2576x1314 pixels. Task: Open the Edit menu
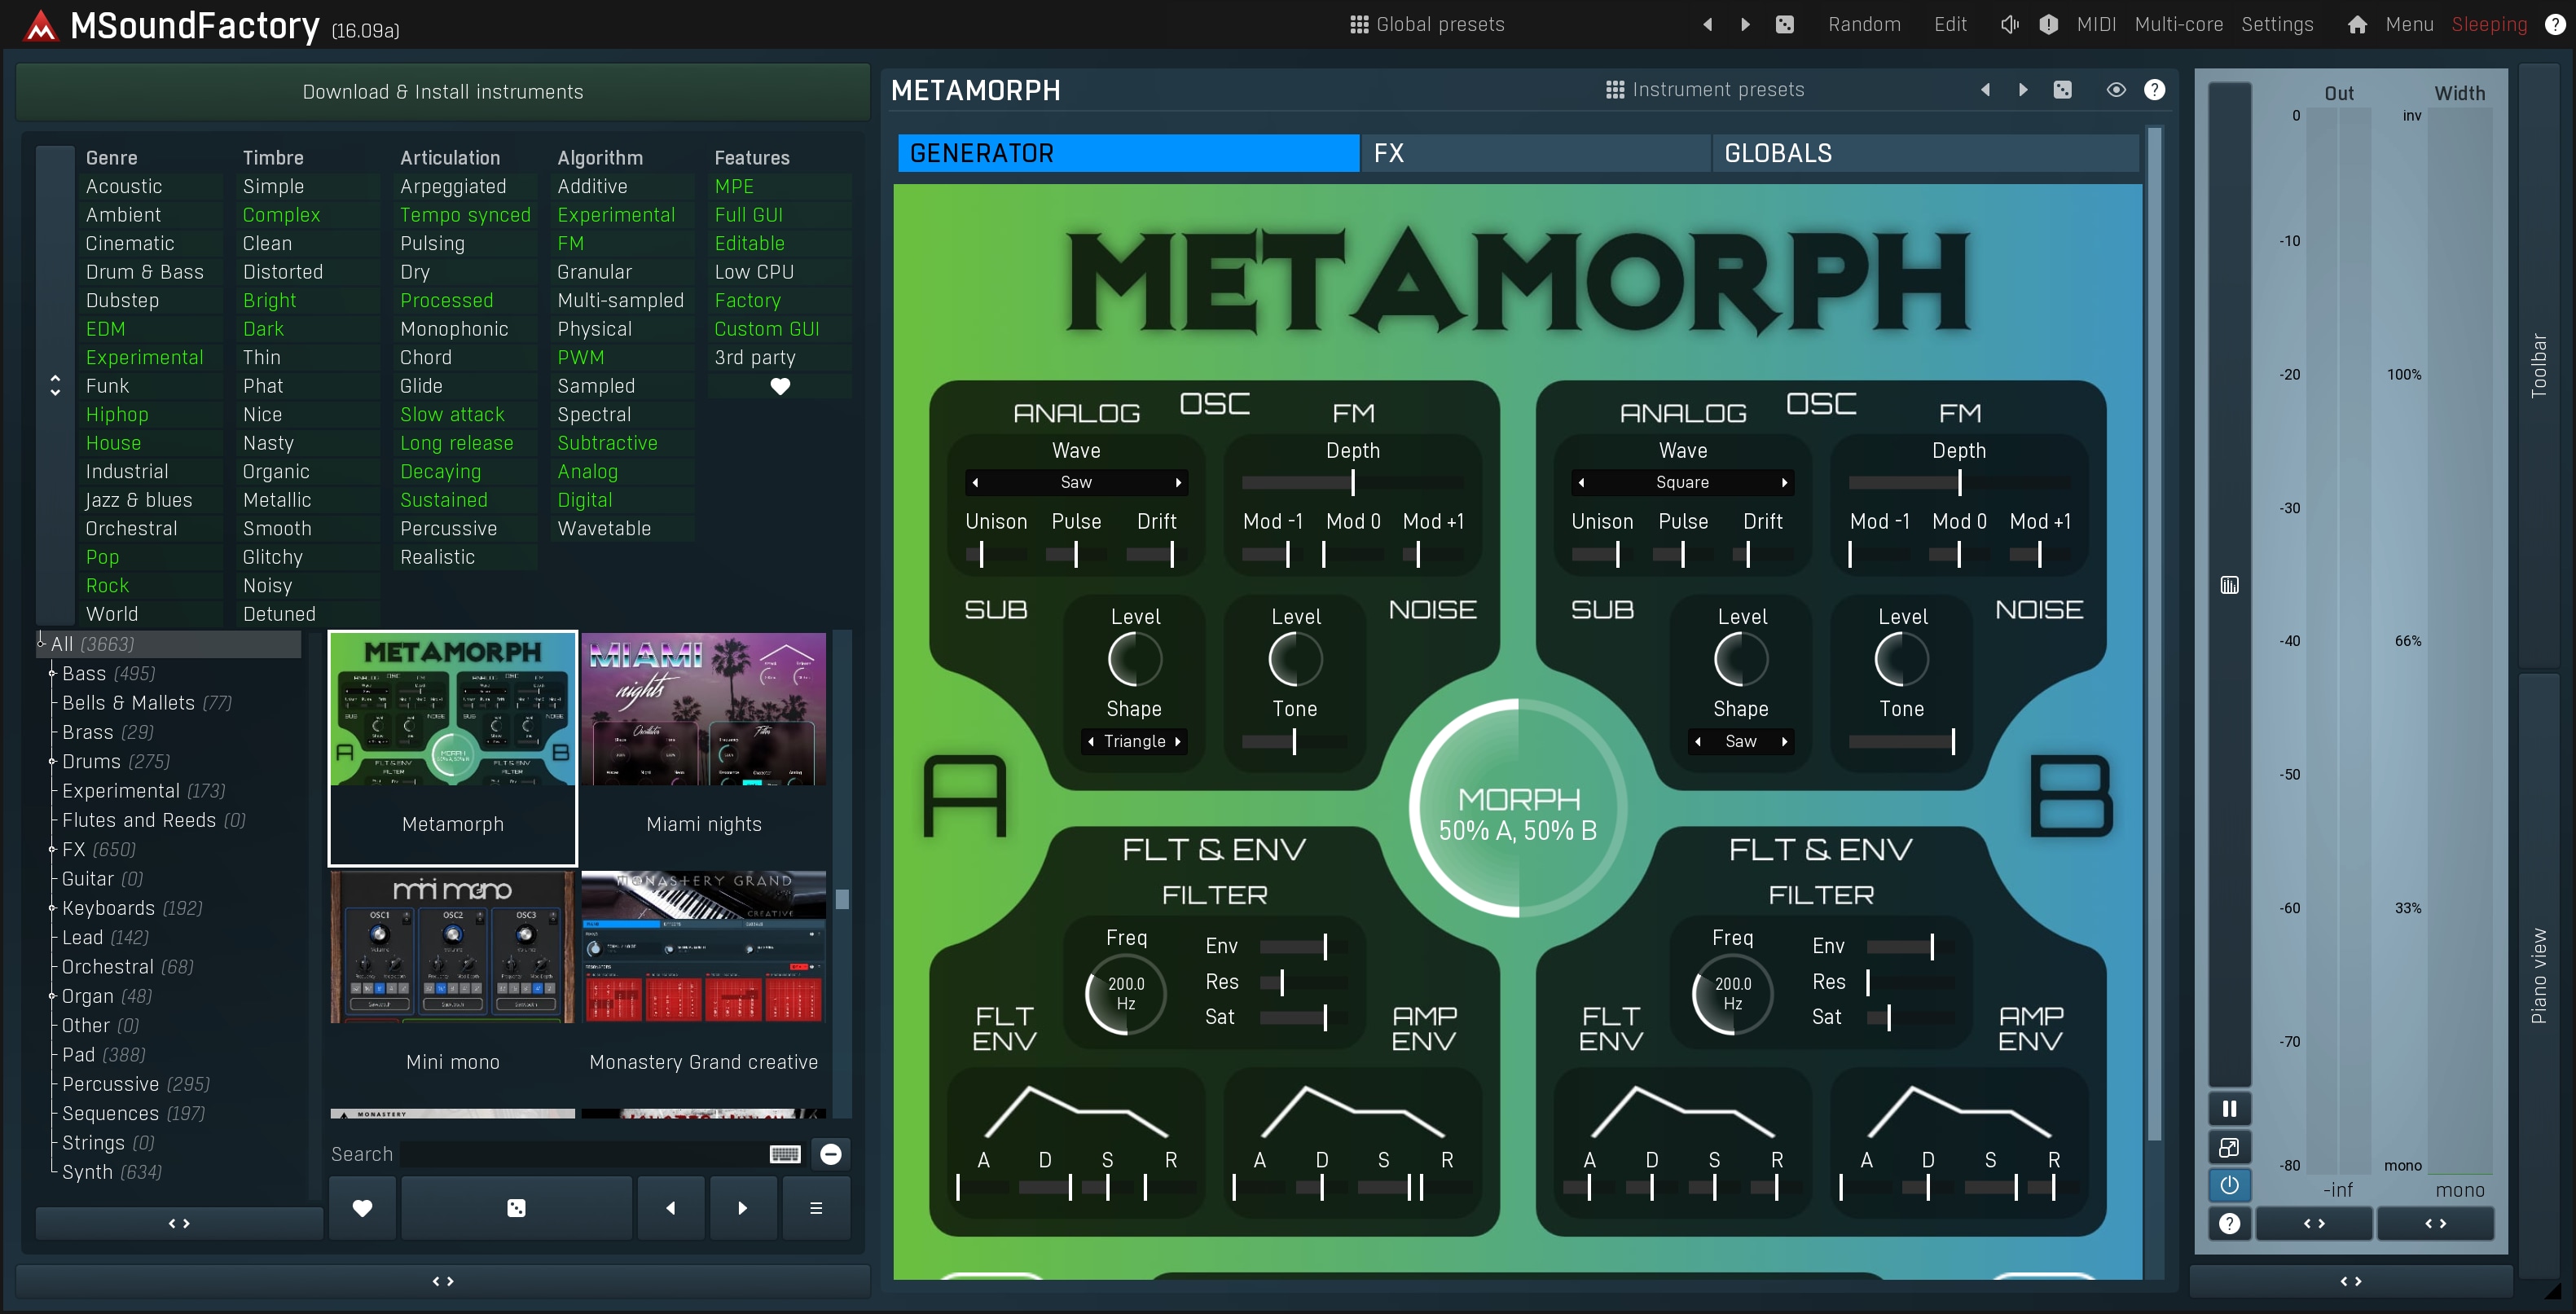(1950, 24)
